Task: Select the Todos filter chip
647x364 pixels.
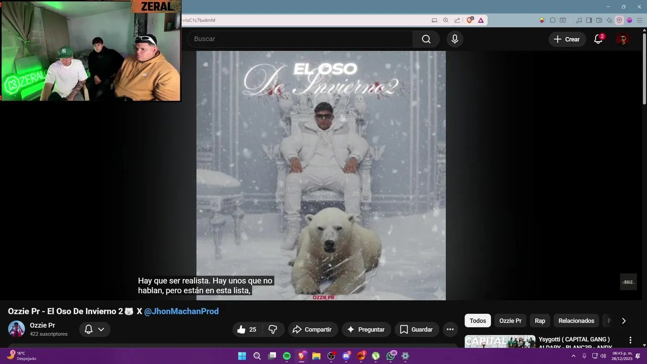Action: click(x=478, y=321)
